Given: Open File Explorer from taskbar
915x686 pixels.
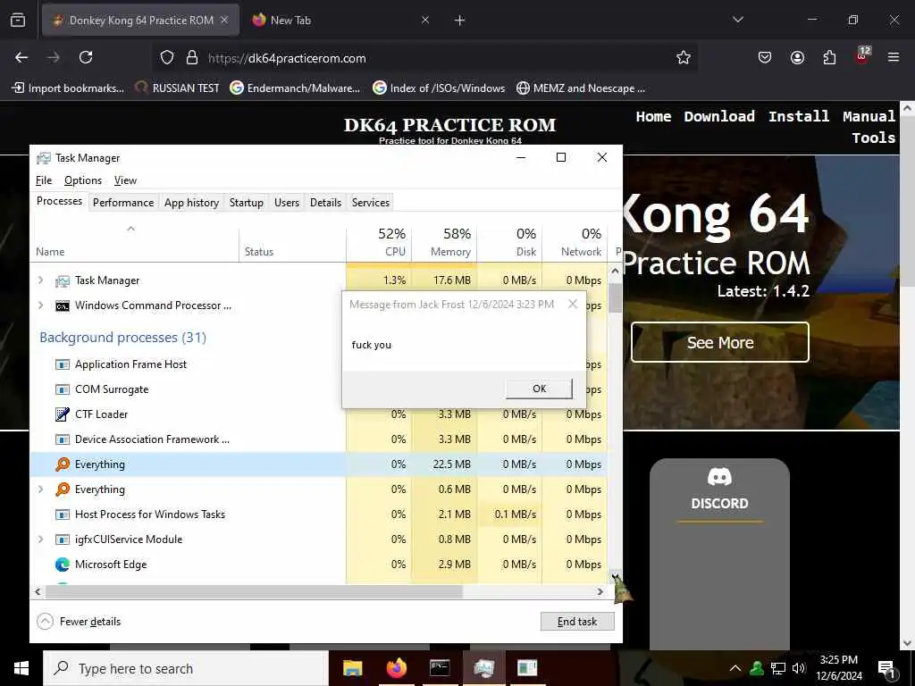Looking at the screenshot, I should [352, 668].
